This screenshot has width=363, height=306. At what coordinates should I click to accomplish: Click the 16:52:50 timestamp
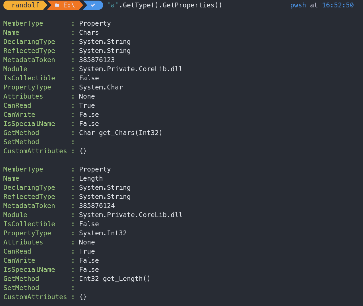[x=338, y=5]
